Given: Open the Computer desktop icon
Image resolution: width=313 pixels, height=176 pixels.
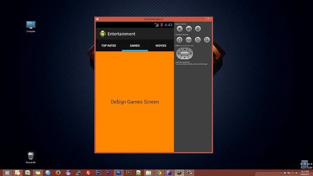Looking at the screenshot, I should (31, 26).
